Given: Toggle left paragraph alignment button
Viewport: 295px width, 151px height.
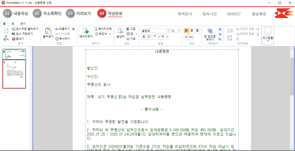Looking at the screenshot, I should tap(187, 30).
